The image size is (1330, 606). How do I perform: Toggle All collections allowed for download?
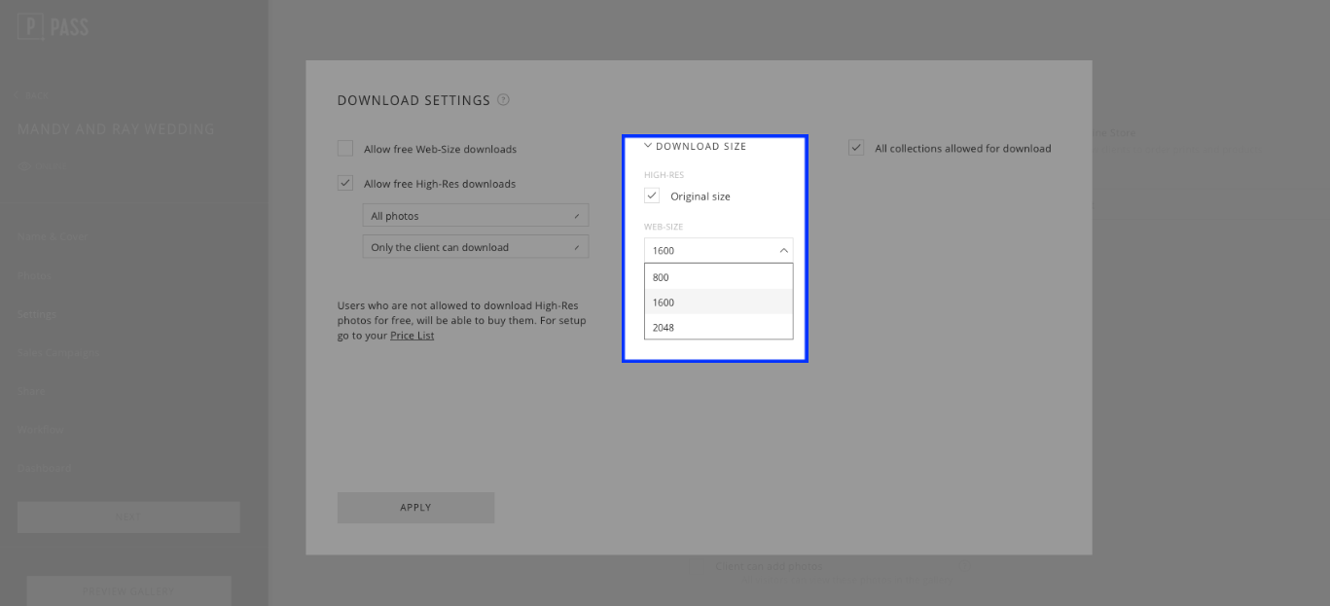point(856,148)
